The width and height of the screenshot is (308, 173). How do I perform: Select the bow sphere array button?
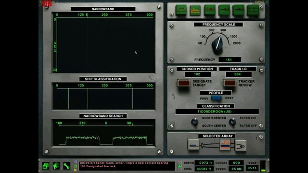click(x=241, y=145)
